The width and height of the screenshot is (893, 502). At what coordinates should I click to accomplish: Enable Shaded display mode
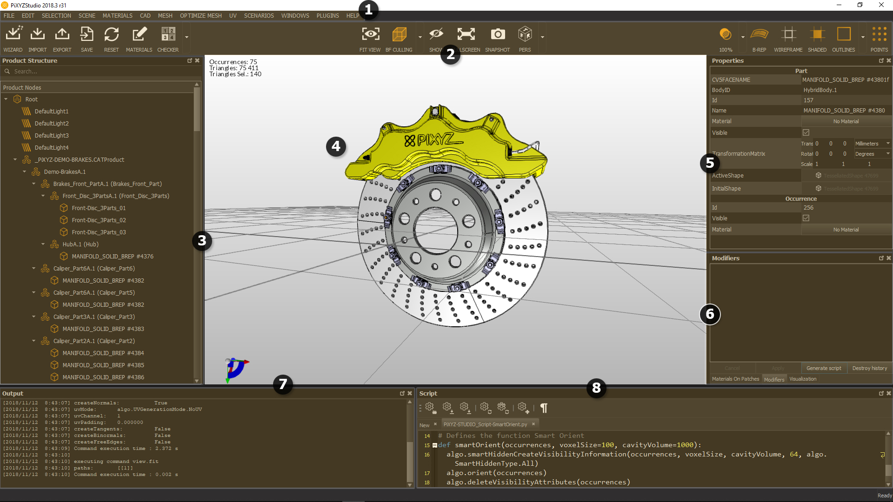coord(817,34)
